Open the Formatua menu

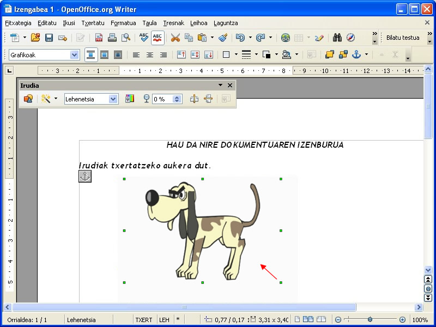pos(123,23)
